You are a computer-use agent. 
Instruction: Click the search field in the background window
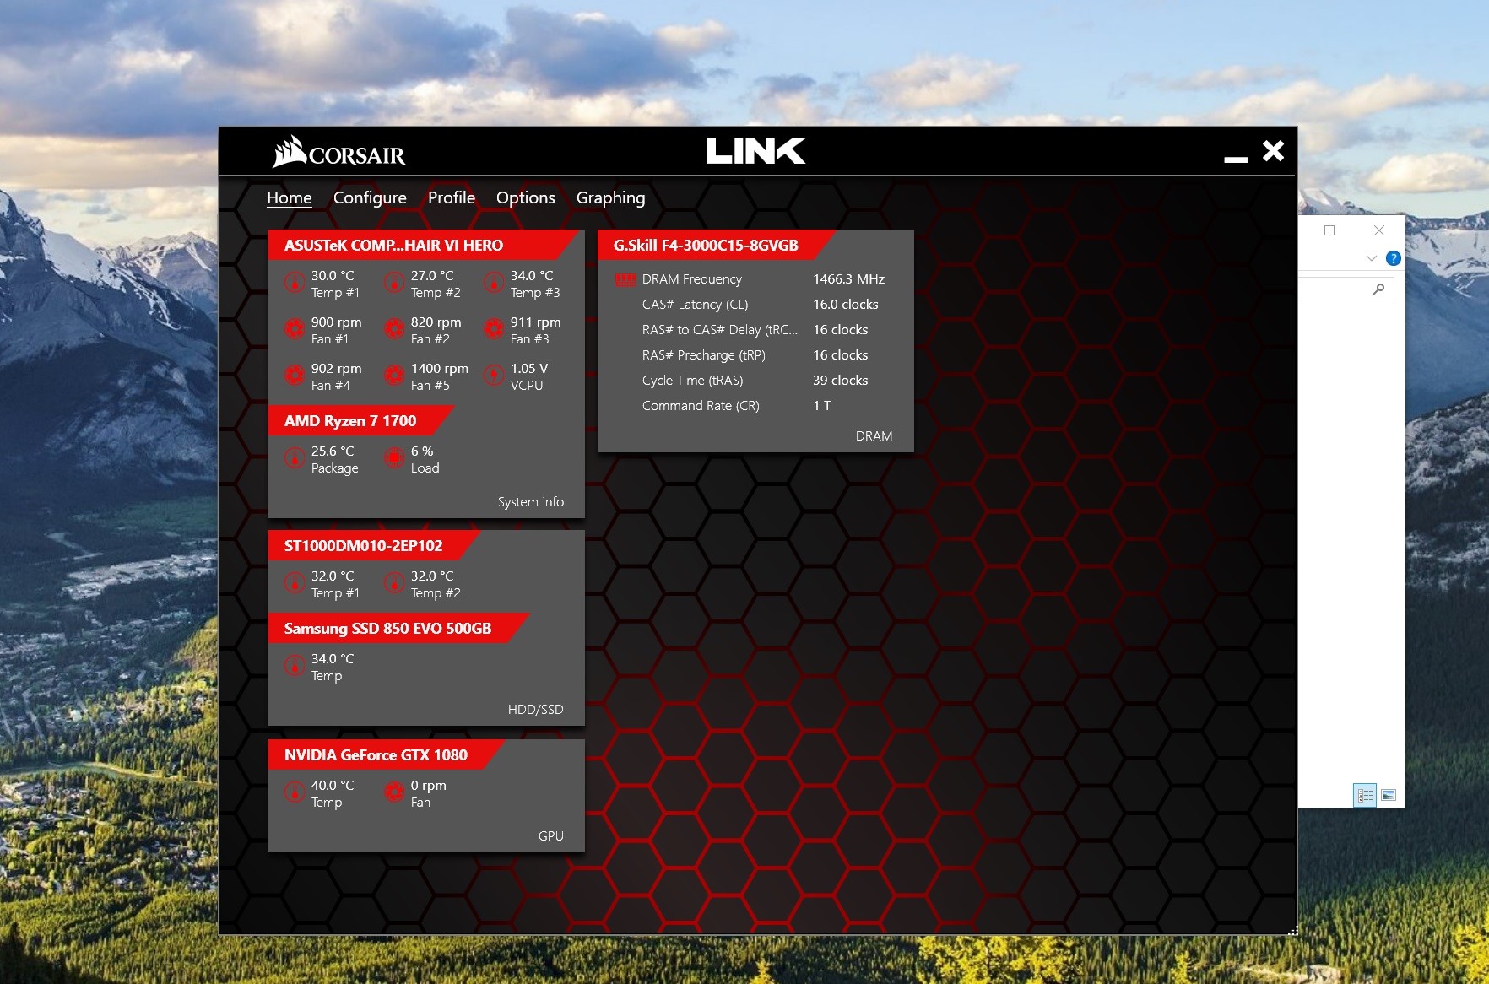tap(1346, 289)
